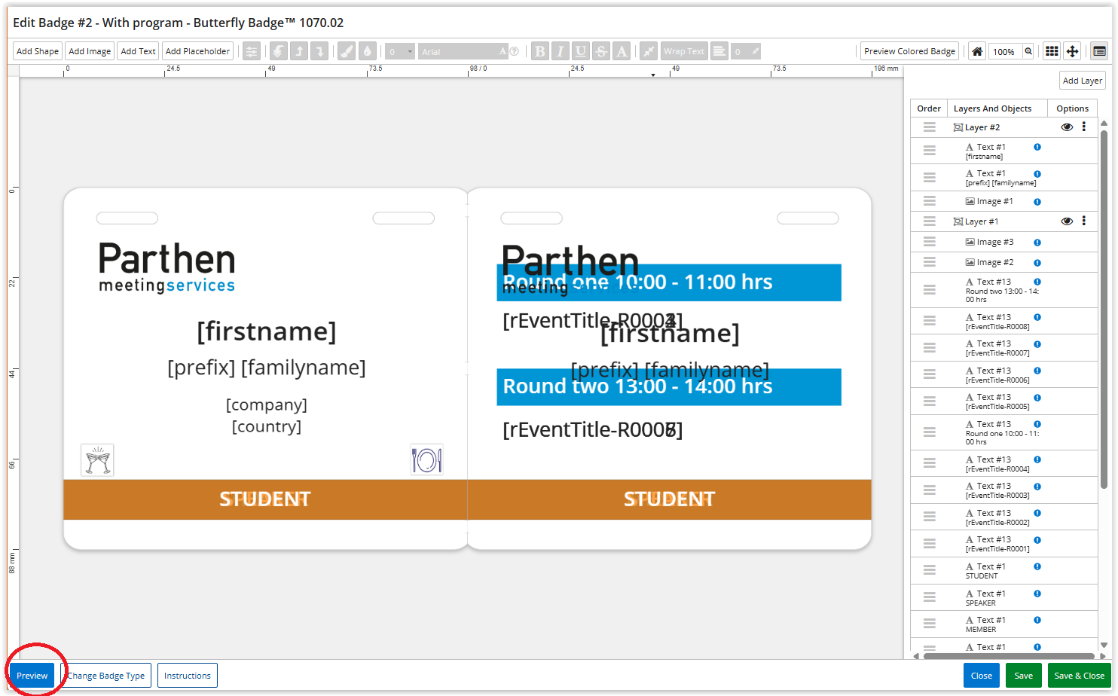Toggle the grid display icon

pos(1052,51)
